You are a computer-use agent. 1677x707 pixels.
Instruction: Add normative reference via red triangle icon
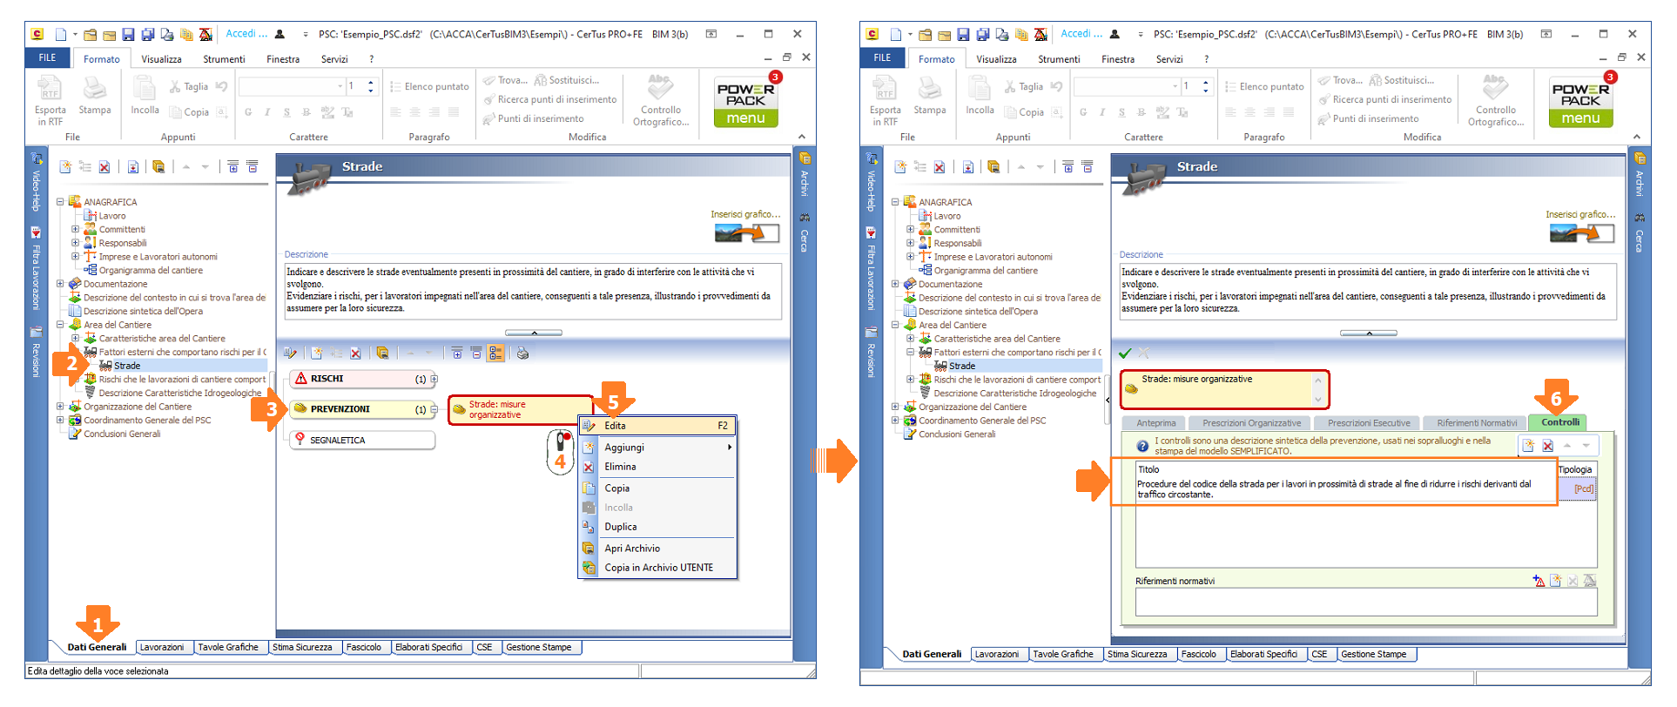coord(1539,581)
